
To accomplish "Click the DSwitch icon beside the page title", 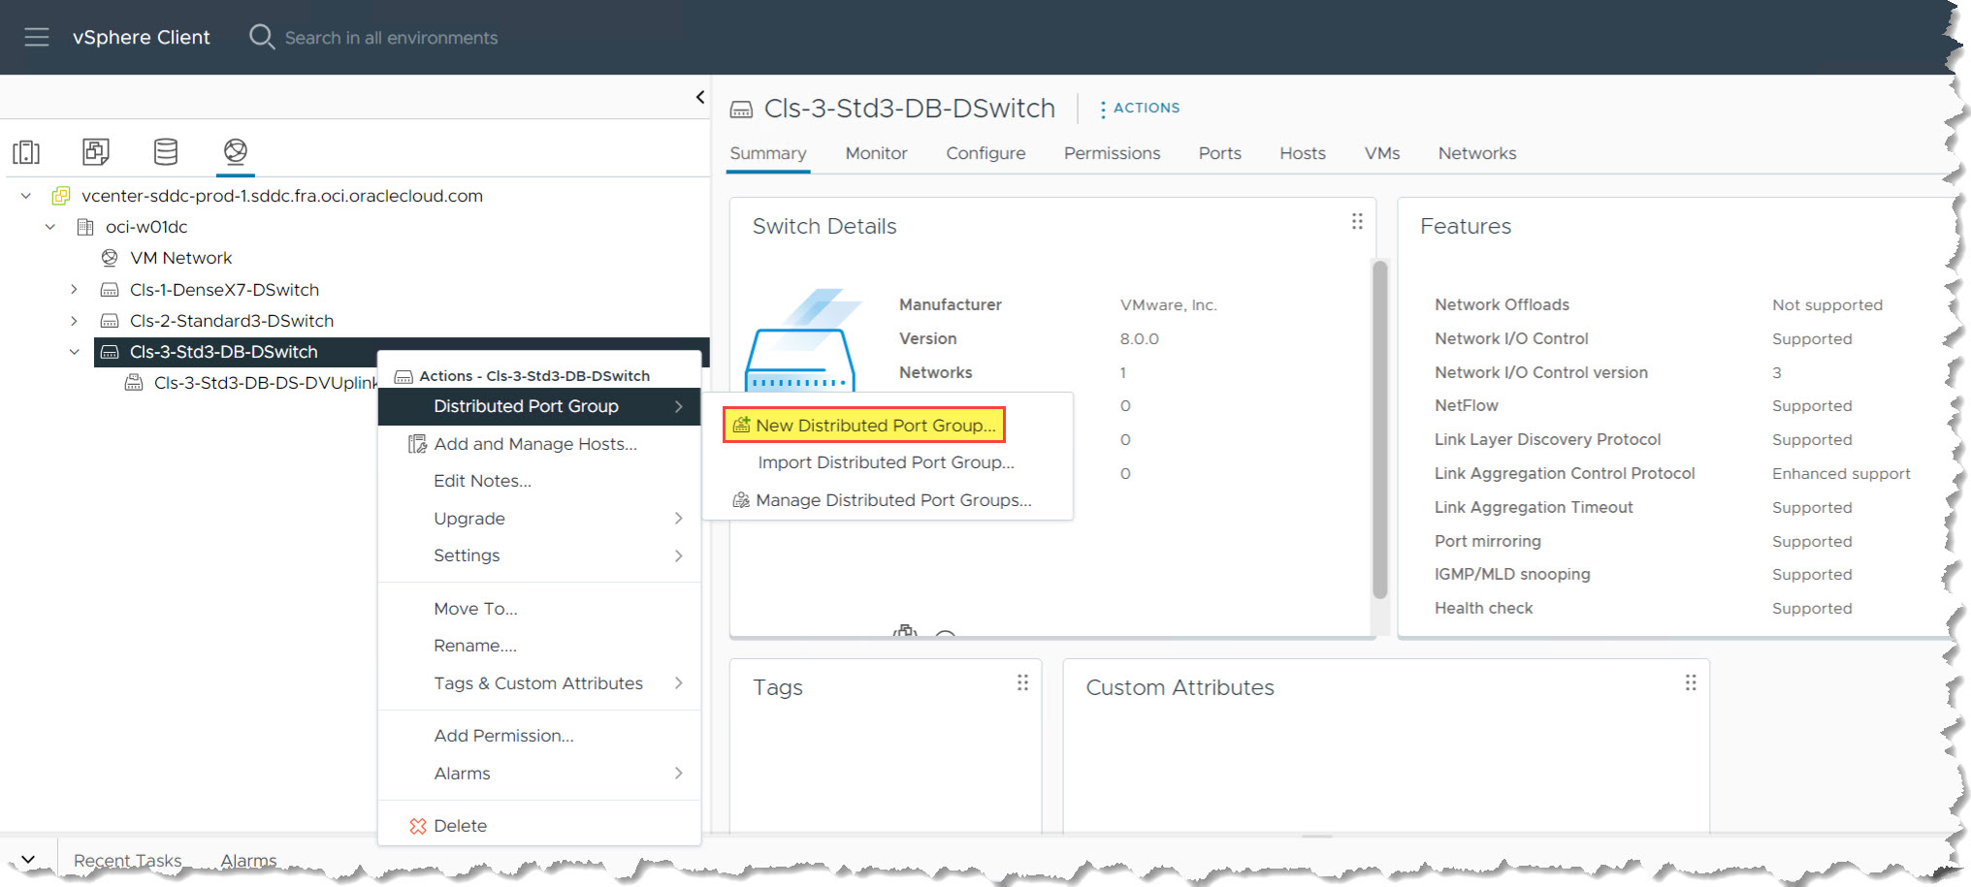I will [x=741, y=110].
